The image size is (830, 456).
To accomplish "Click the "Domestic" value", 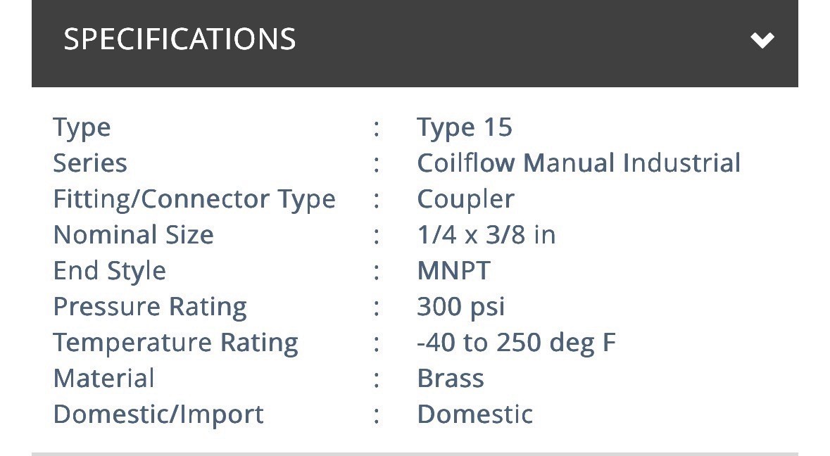I will pyautogui.click(x=475, y=414).
